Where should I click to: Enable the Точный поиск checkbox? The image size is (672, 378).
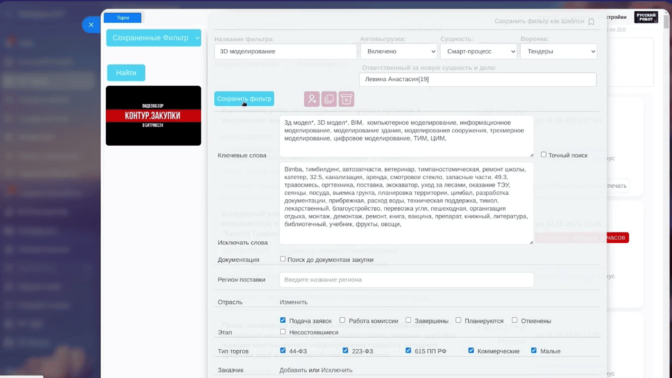(544, 155)
